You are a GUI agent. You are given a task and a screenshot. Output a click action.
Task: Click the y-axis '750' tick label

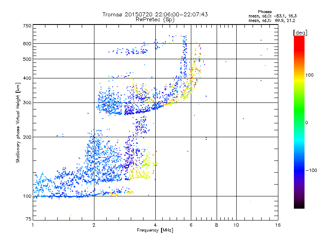(x=27, y=26)
